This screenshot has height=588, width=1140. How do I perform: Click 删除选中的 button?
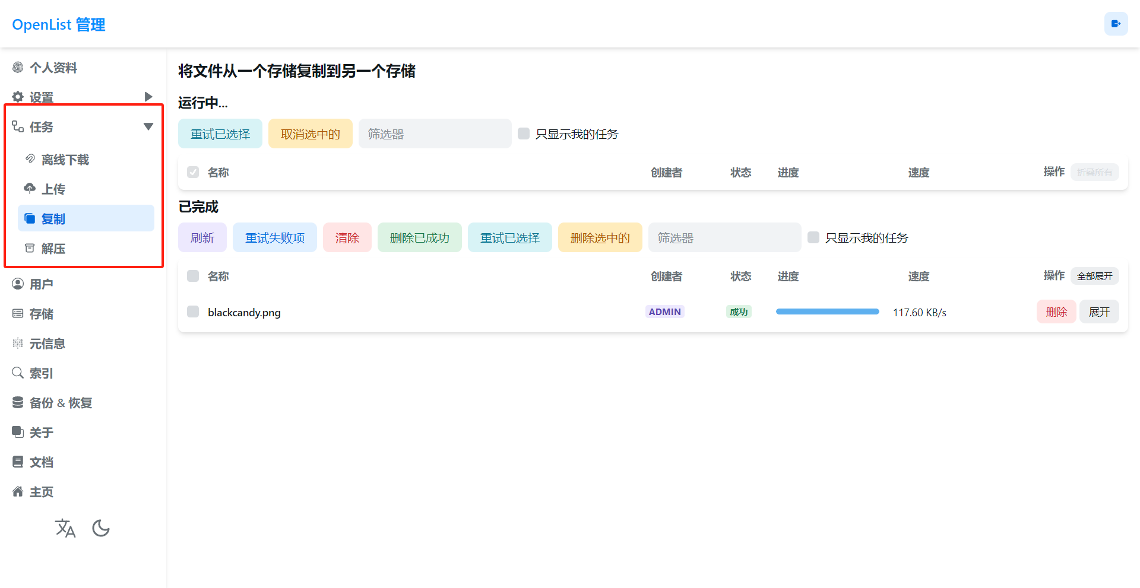(600, 237)
